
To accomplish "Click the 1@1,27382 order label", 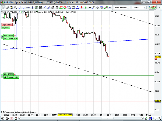I will click(8, 74).
